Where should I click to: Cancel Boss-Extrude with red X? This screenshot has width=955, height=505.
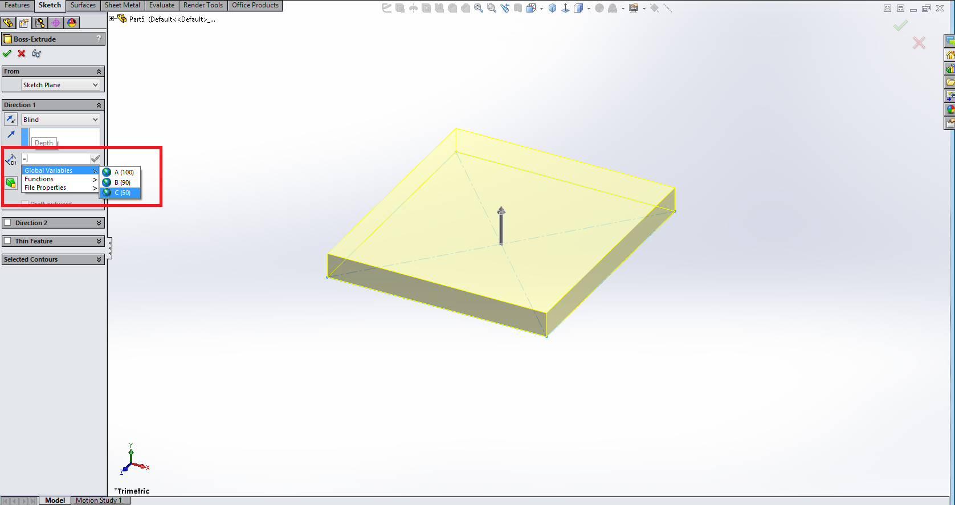coord(22,54)
